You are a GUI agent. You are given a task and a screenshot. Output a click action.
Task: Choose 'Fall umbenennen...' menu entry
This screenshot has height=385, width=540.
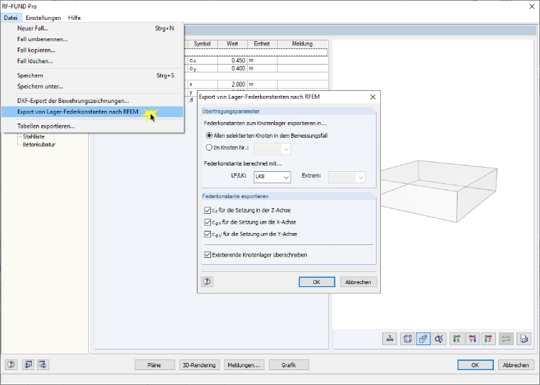pos(92,39)
